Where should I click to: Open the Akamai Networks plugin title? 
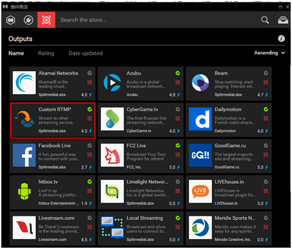(x=58, y=73)
